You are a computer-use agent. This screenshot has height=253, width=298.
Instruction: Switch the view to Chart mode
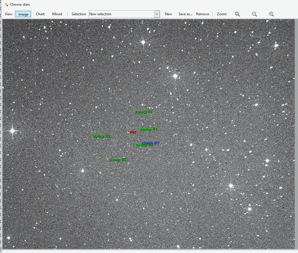[40, 14]
